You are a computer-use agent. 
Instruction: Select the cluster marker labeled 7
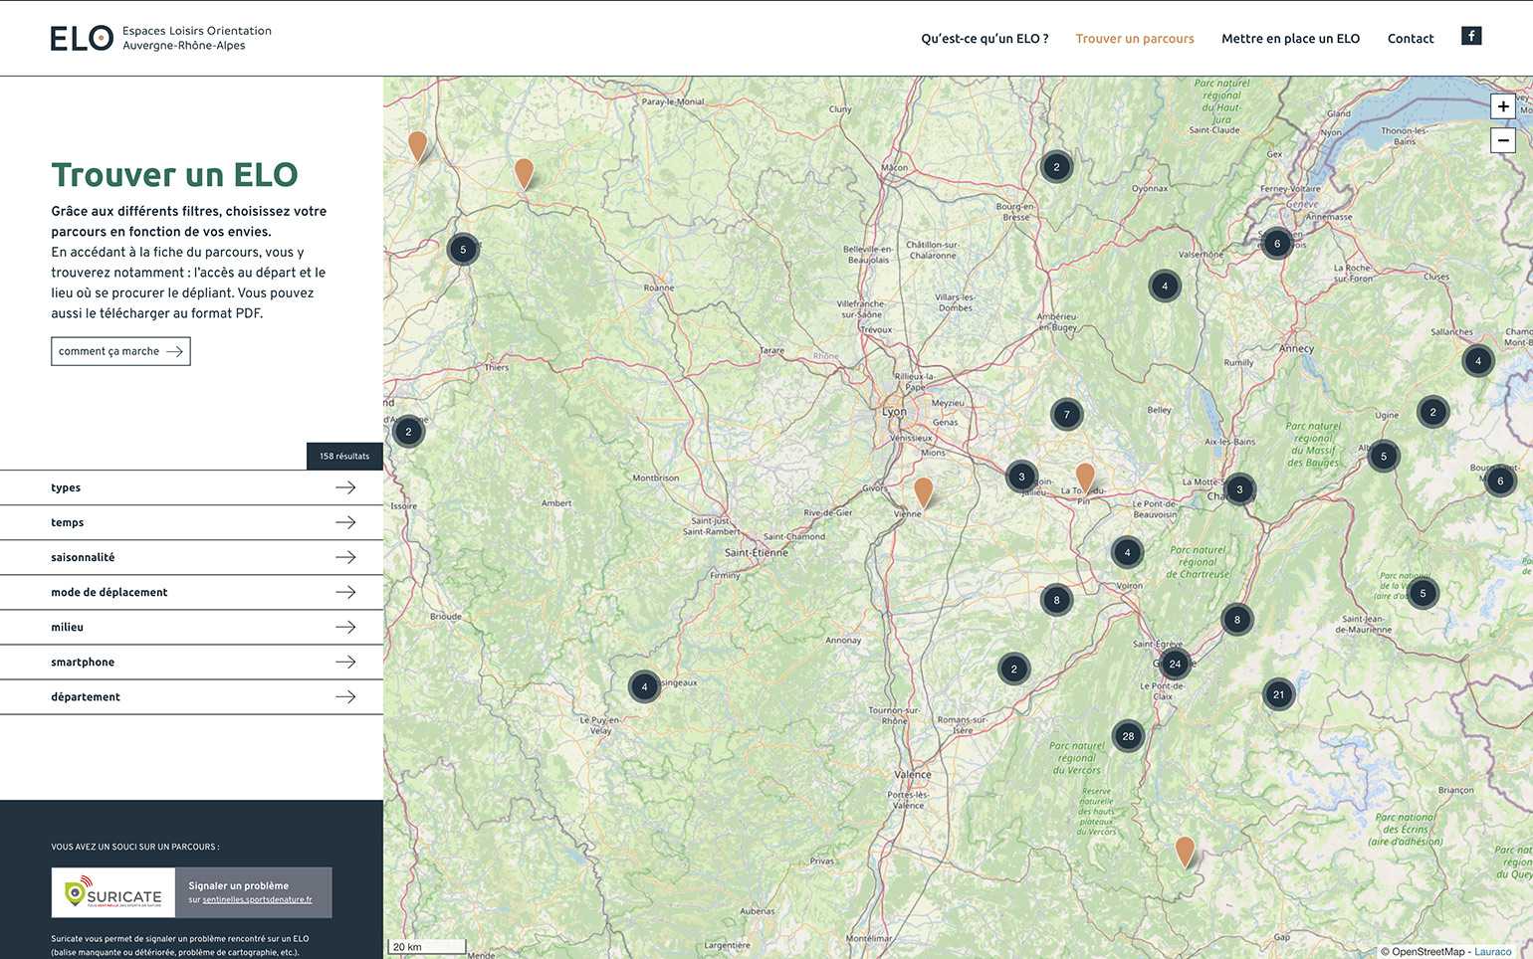pos(1066,415)
